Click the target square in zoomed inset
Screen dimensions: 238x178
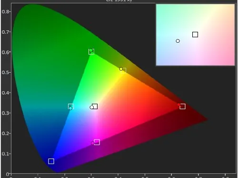195,35
